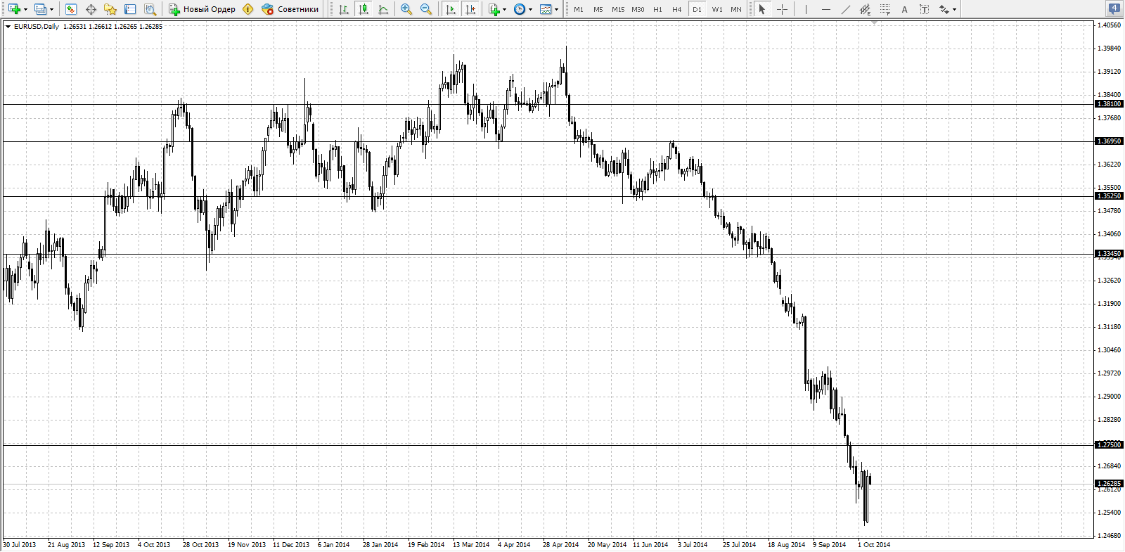Click the 28 Apr 2014 date label

click(x=560, y=545)
